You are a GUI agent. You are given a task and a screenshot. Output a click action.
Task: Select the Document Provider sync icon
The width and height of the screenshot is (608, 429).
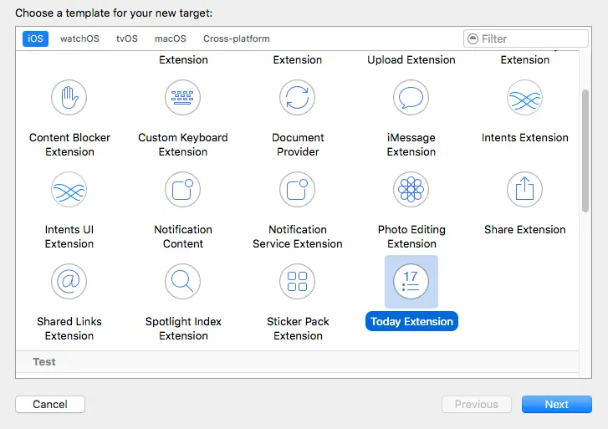(298, 97)
